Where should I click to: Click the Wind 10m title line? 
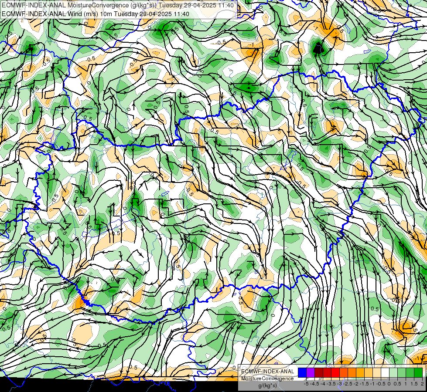pyautogui.click(x=96, y=14)
